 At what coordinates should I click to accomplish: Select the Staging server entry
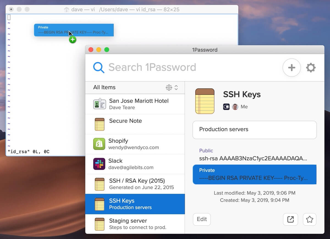click(135, 224)
